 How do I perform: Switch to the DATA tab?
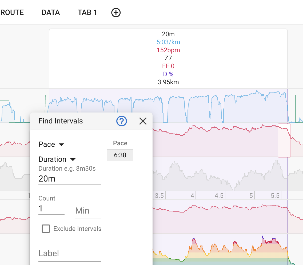point(51,13)
